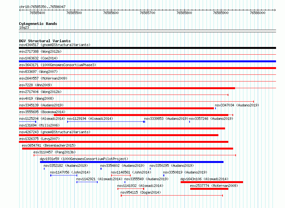Click ruler position 76586000

click(257, 13)
